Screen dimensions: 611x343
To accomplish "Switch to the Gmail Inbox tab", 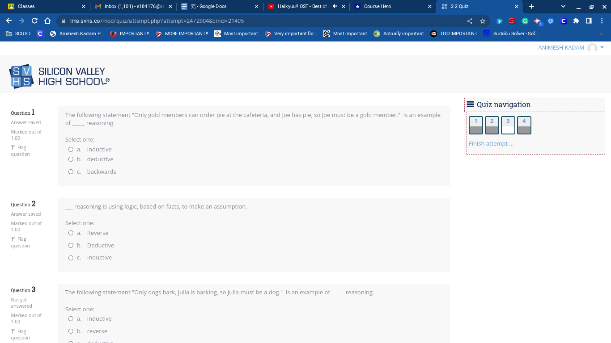I will (x=134, y=6).
